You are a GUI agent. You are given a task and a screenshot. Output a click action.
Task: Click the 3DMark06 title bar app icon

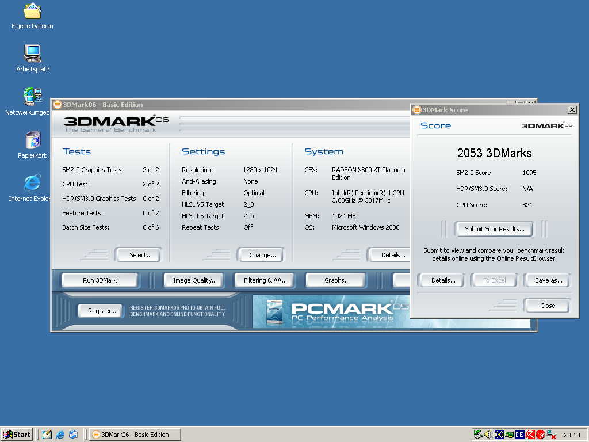pos(57,105)
